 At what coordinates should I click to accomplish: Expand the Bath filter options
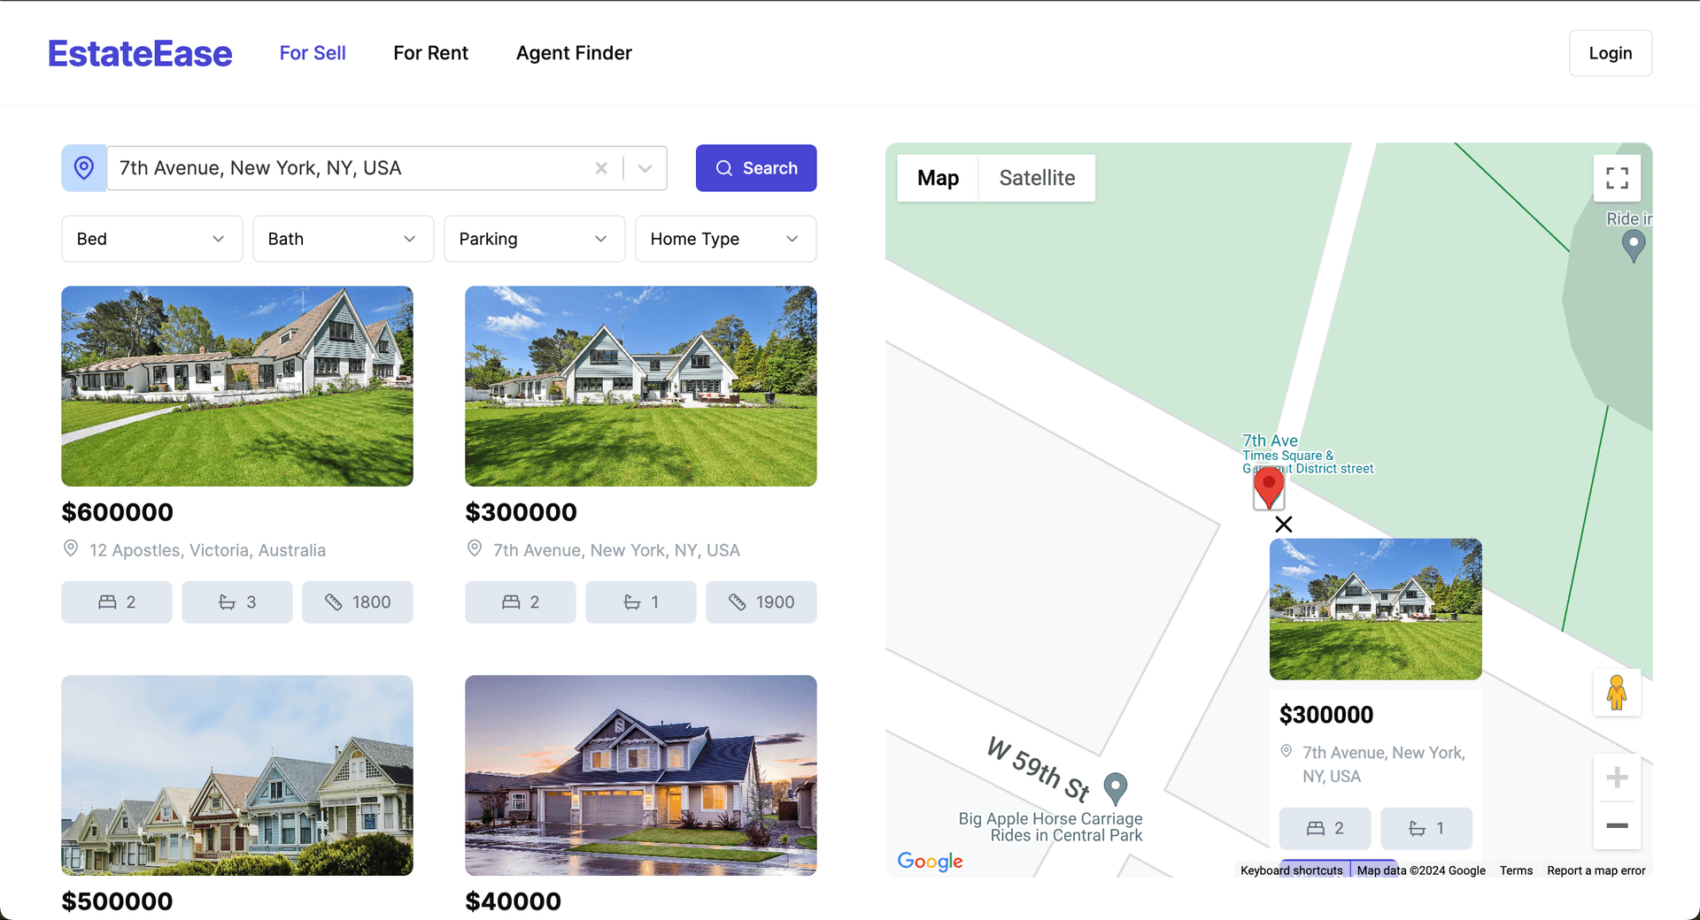(x=343, y=238)
